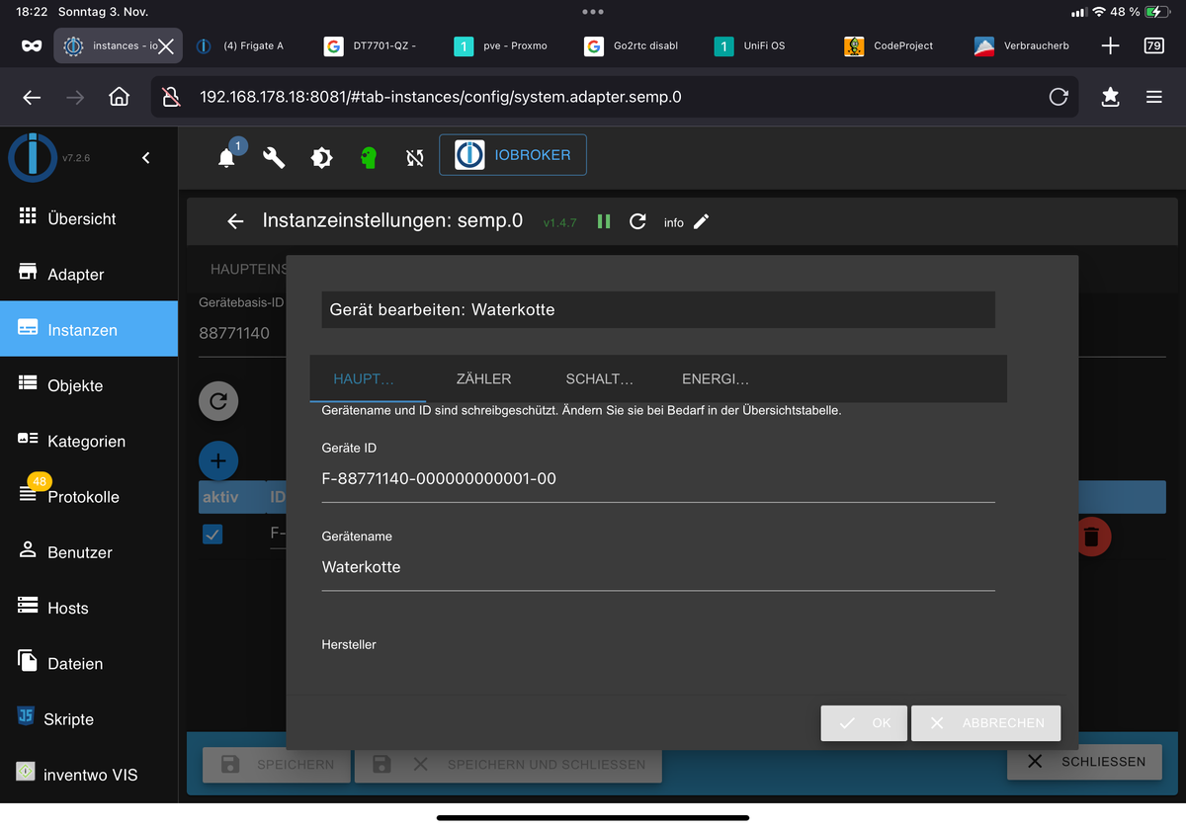Open Protokolle in the sidebar
This screenshot has height=828, width=1186.
(x=83, y=497)
